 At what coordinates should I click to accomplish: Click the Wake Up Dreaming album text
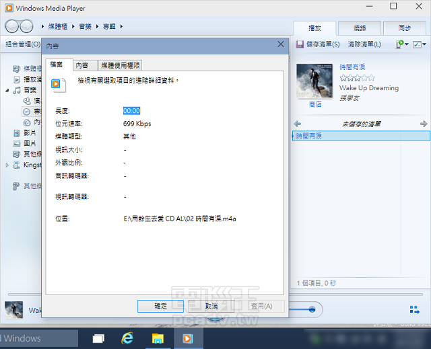[369, 88]
